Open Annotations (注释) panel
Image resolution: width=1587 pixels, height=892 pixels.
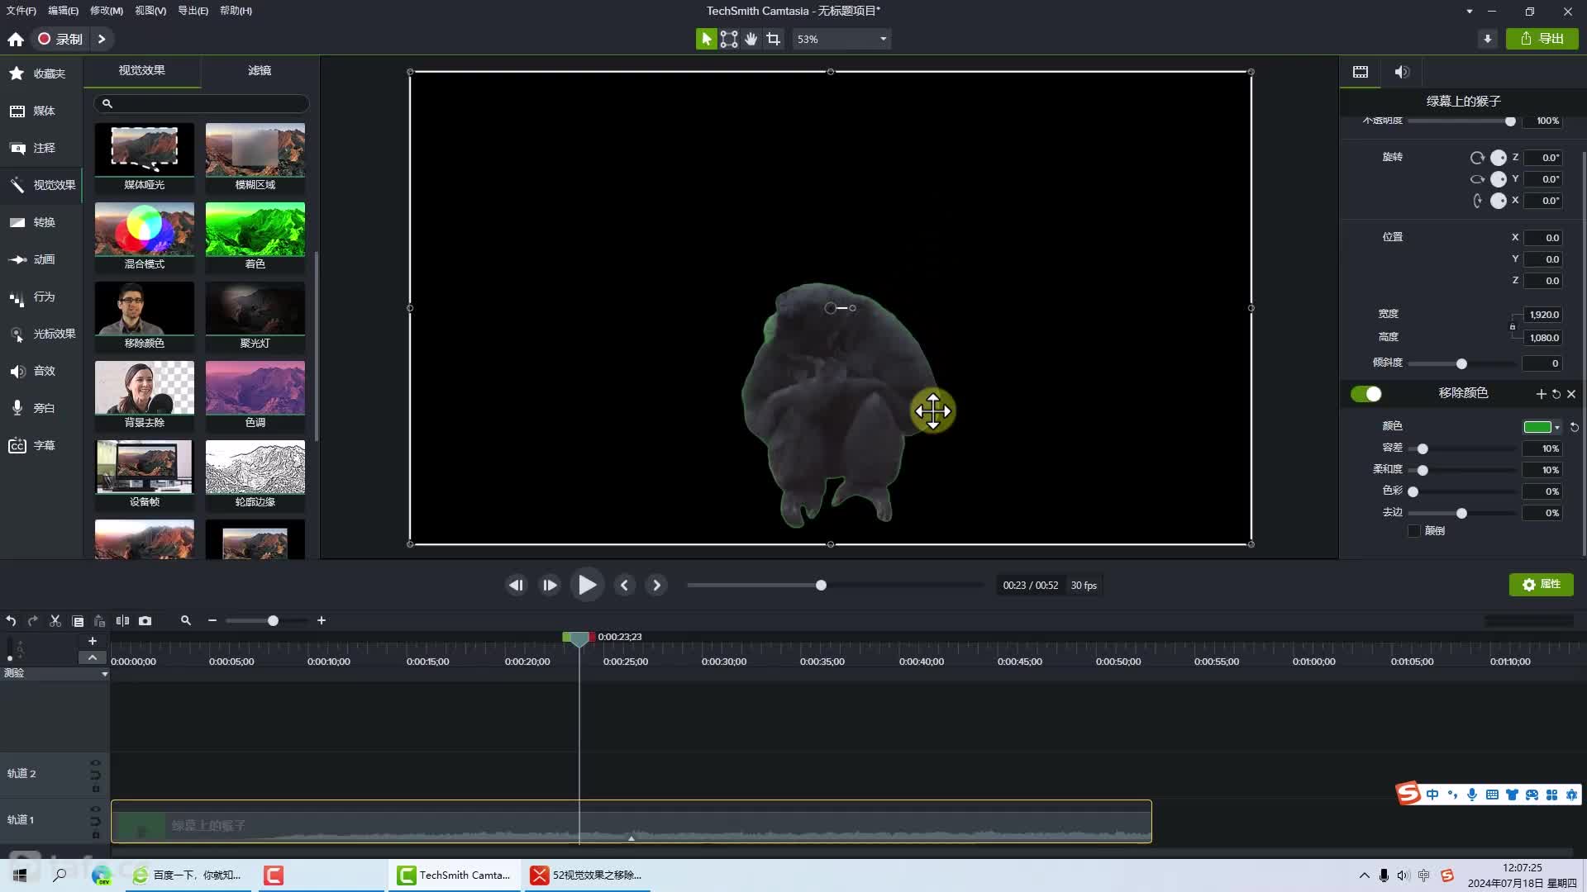click(41, 148)
